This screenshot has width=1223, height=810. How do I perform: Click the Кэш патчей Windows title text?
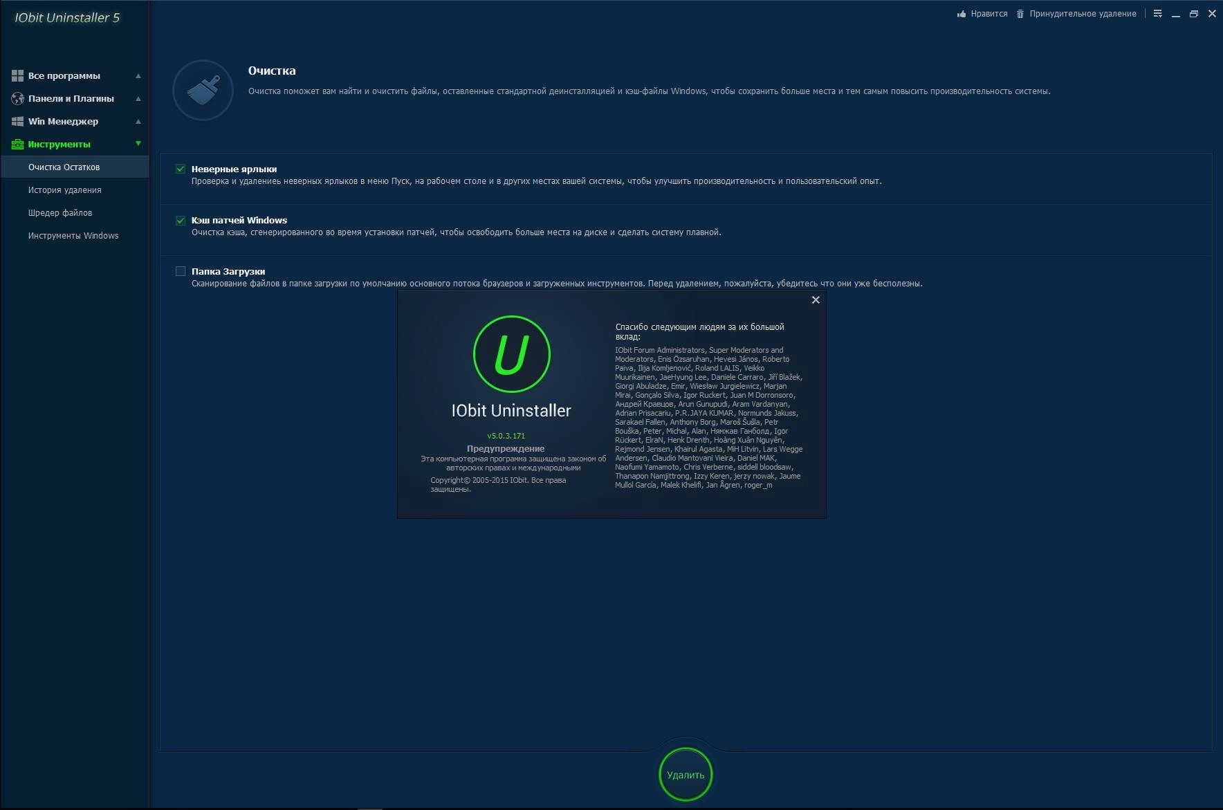239,220
